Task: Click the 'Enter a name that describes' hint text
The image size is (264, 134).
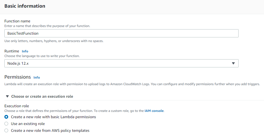Action: point(47,26)
